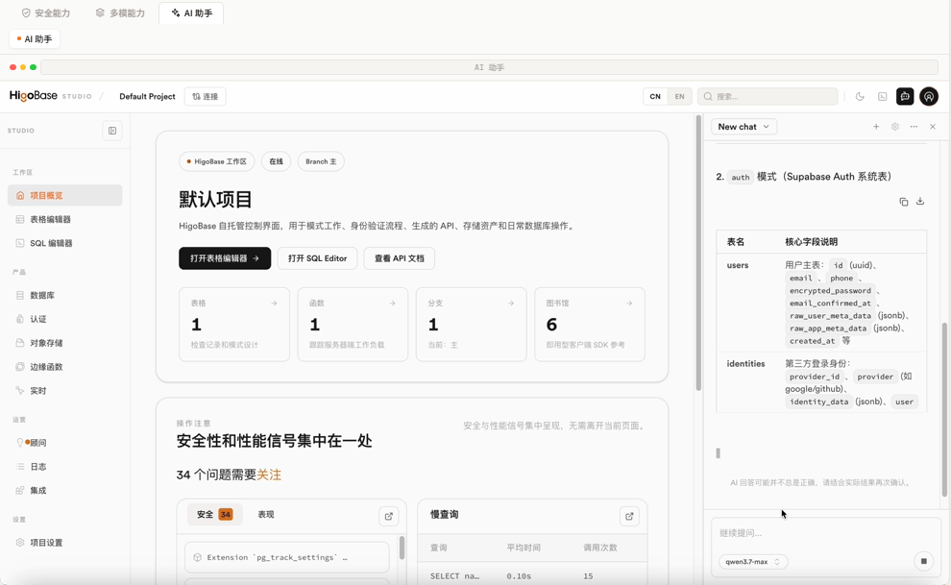Screen dimensions: 951x585
Task: Open the 图书馆 stat card arrow
Action: tap(629, 304)
